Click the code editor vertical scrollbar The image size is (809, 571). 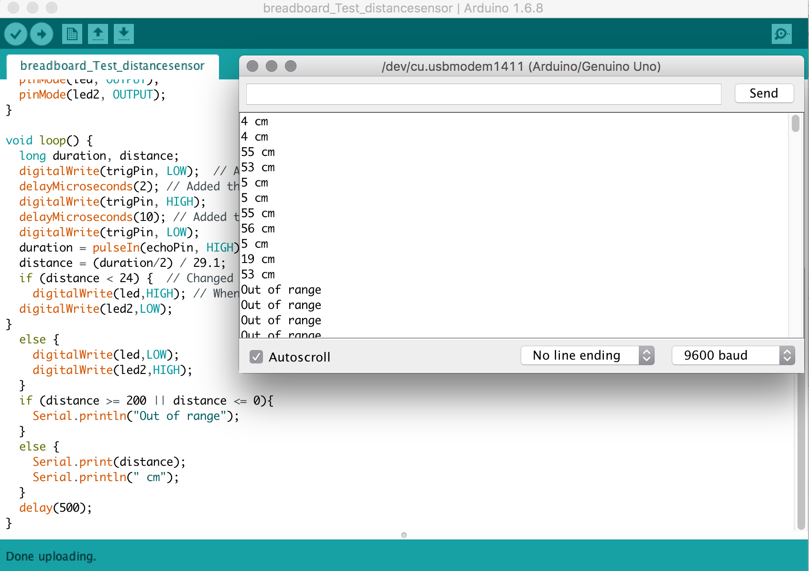(801, 452)
